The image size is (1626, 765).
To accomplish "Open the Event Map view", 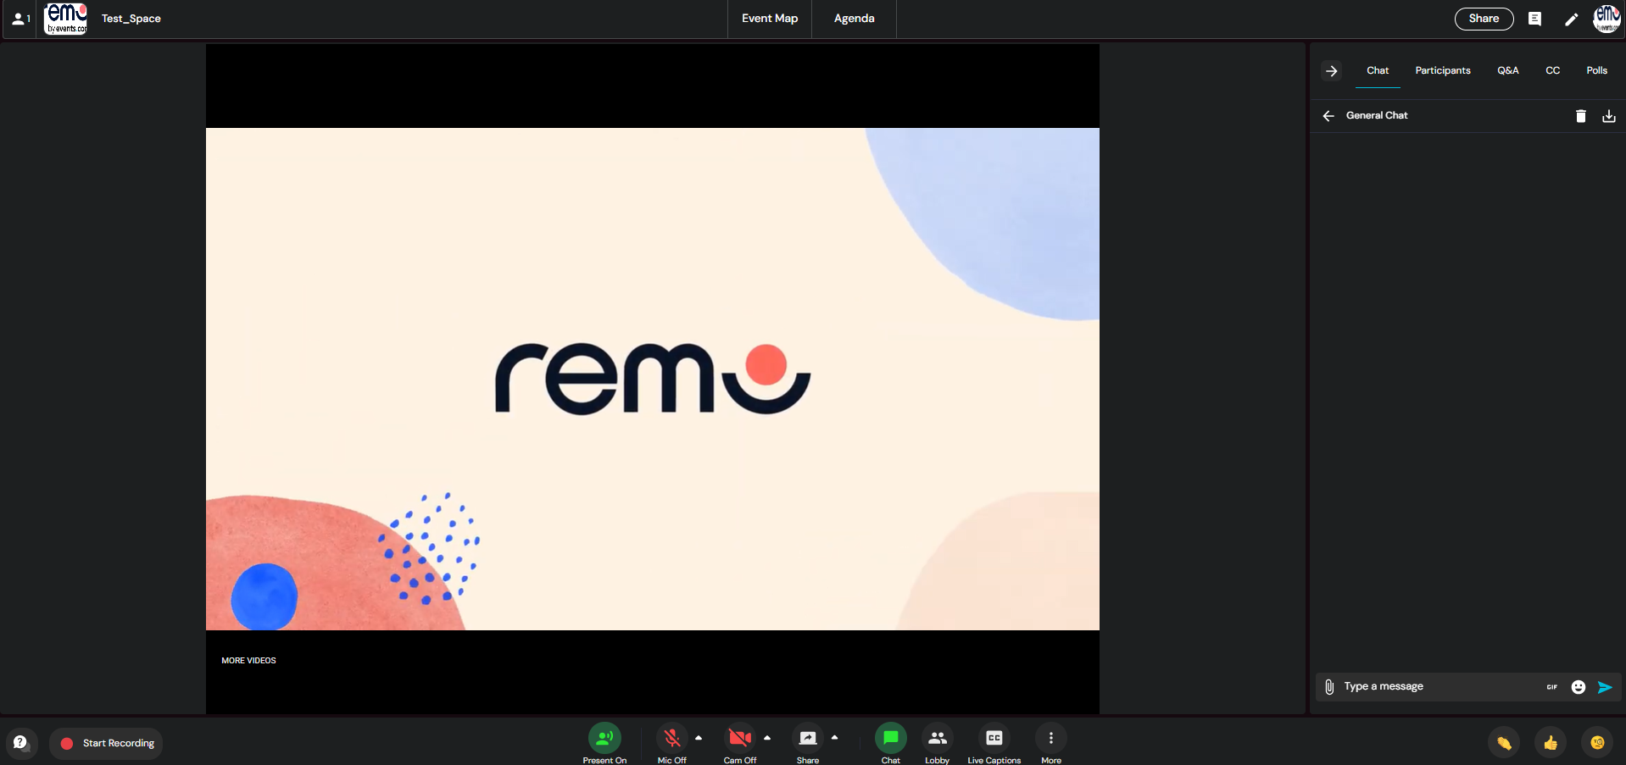I will [769, 19].
